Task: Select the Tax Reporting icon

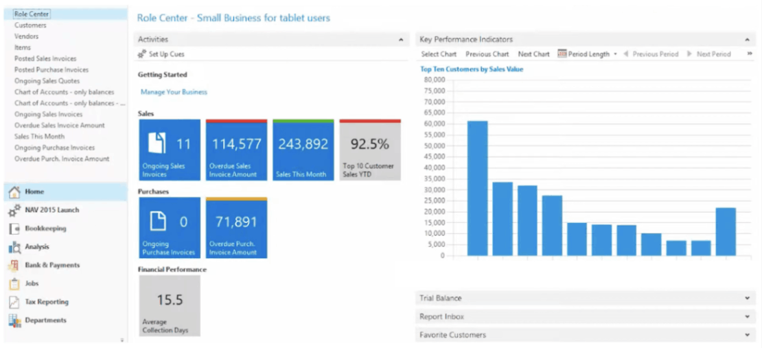Action: [14, 302]
